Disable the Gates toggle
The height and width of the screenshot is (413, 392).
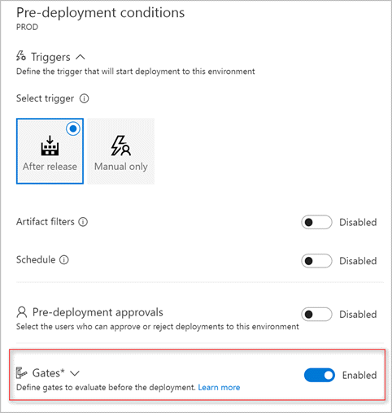(320, 375)
